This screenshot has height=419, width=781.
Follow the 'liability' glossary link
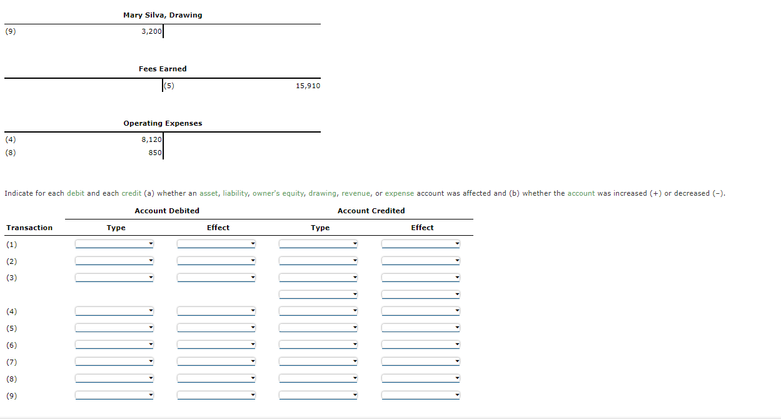[236, 193]
